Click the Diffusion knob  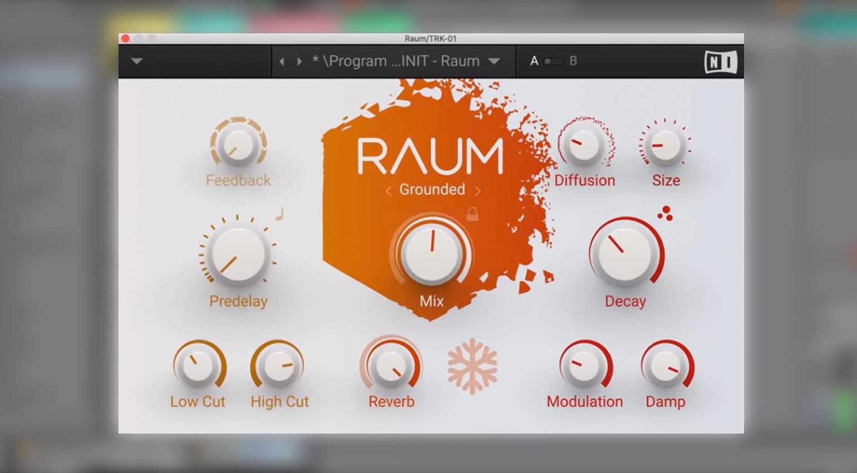tap(585, 144)
